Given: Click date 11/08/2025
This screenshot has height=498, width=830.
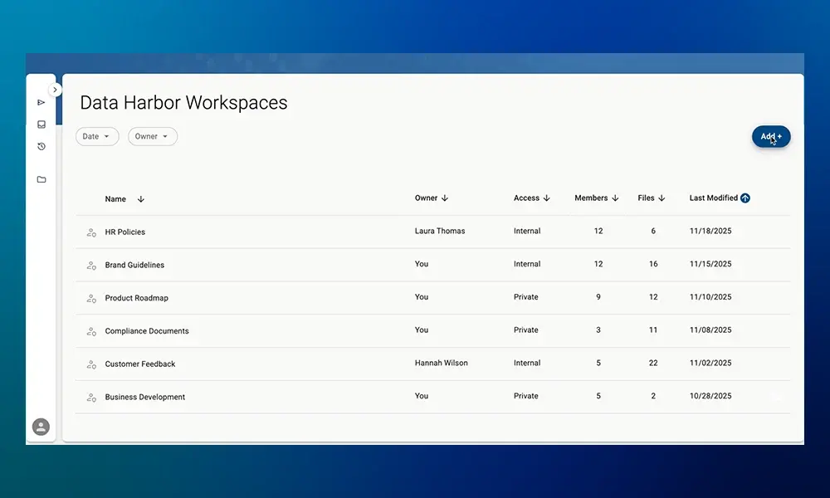Looking at the screenshot, I should [710, 330].
